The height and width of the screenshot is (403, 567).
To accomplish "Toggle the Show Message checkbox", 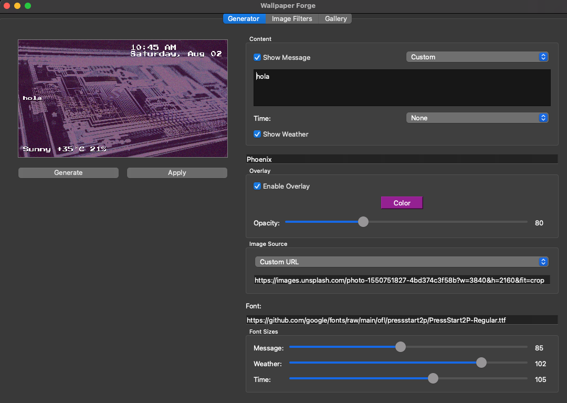I will [x=257, y=57].
